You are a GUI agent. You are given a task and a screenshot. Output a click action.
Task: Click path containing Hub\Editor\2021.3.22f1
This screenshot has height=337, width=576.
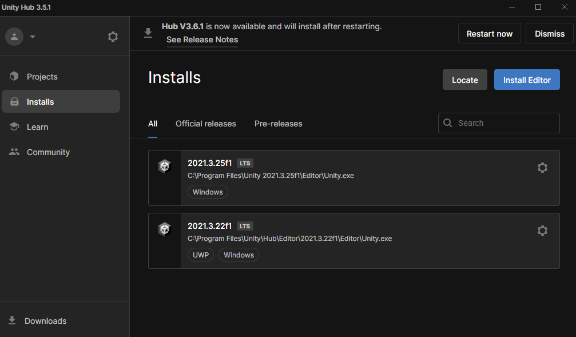(x=290, y=239)
